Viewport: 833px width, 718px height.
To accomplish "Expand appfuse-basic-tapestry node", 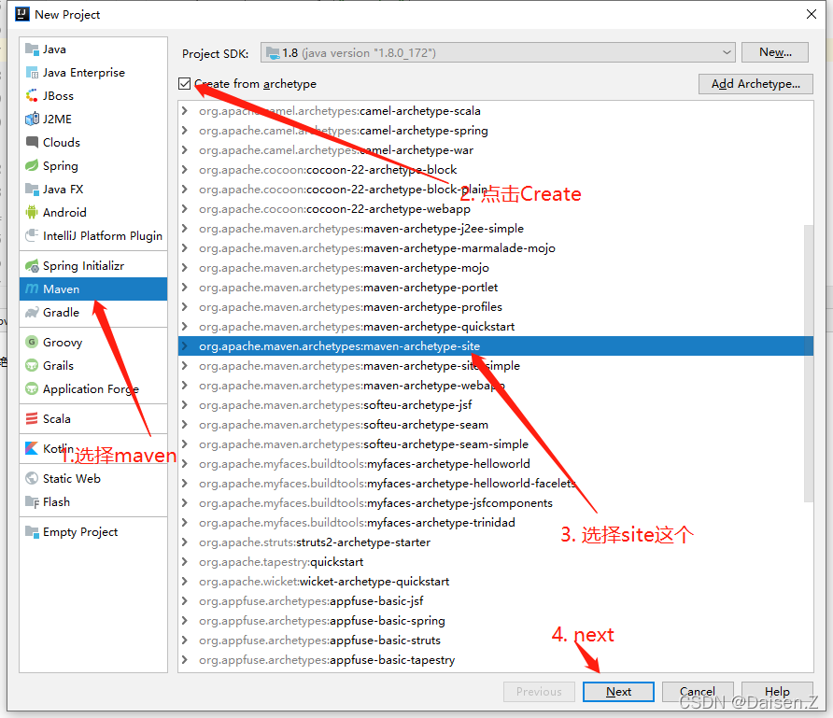I will point(184,659).
